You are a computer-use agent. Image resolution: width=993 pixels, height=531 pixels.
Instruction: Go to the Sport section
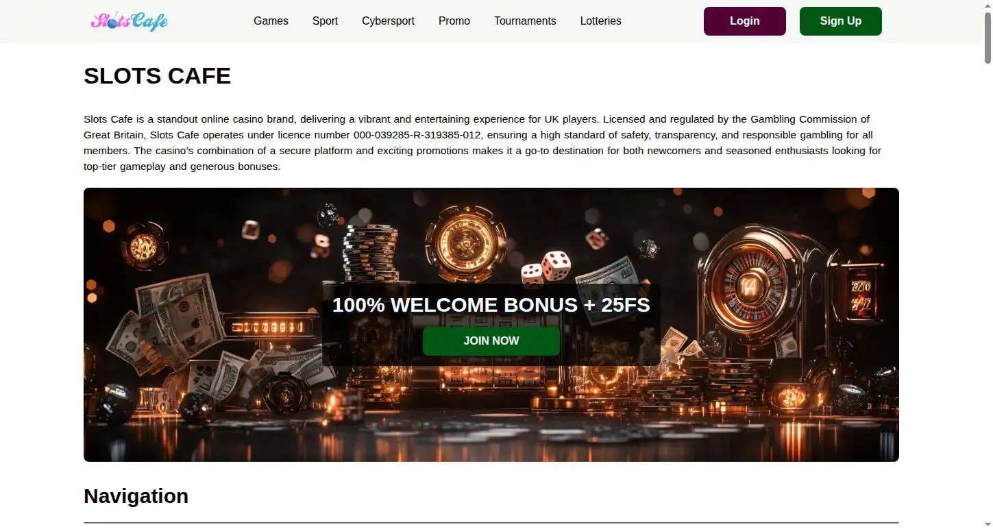click(325, 21)
